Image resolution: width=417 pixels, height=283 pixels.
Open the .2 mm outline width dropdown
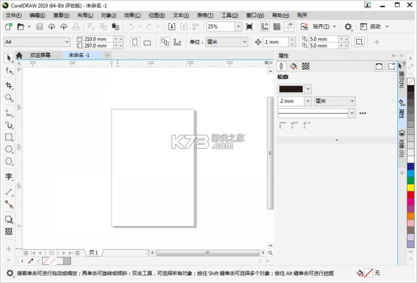pyautogui.click(x=308, y=101)
